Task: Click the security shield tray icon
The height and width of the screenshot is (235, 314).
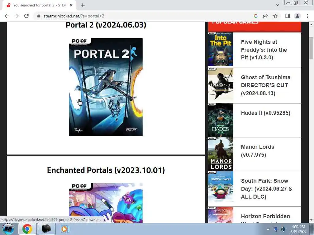Action: (x=276, y=229)
